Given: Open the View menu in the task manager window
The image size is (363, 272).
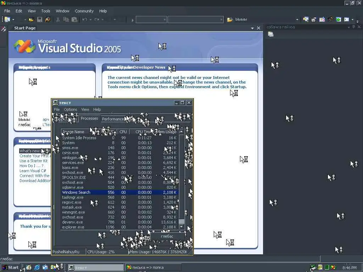Looking at the screenshot, I should [85, 109].
